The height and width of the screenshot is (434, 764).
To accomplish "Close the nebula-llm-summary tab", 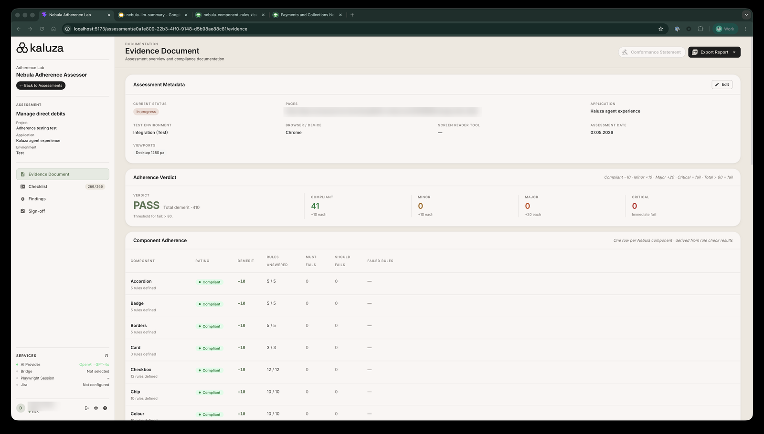I will [x=186, y=15].
